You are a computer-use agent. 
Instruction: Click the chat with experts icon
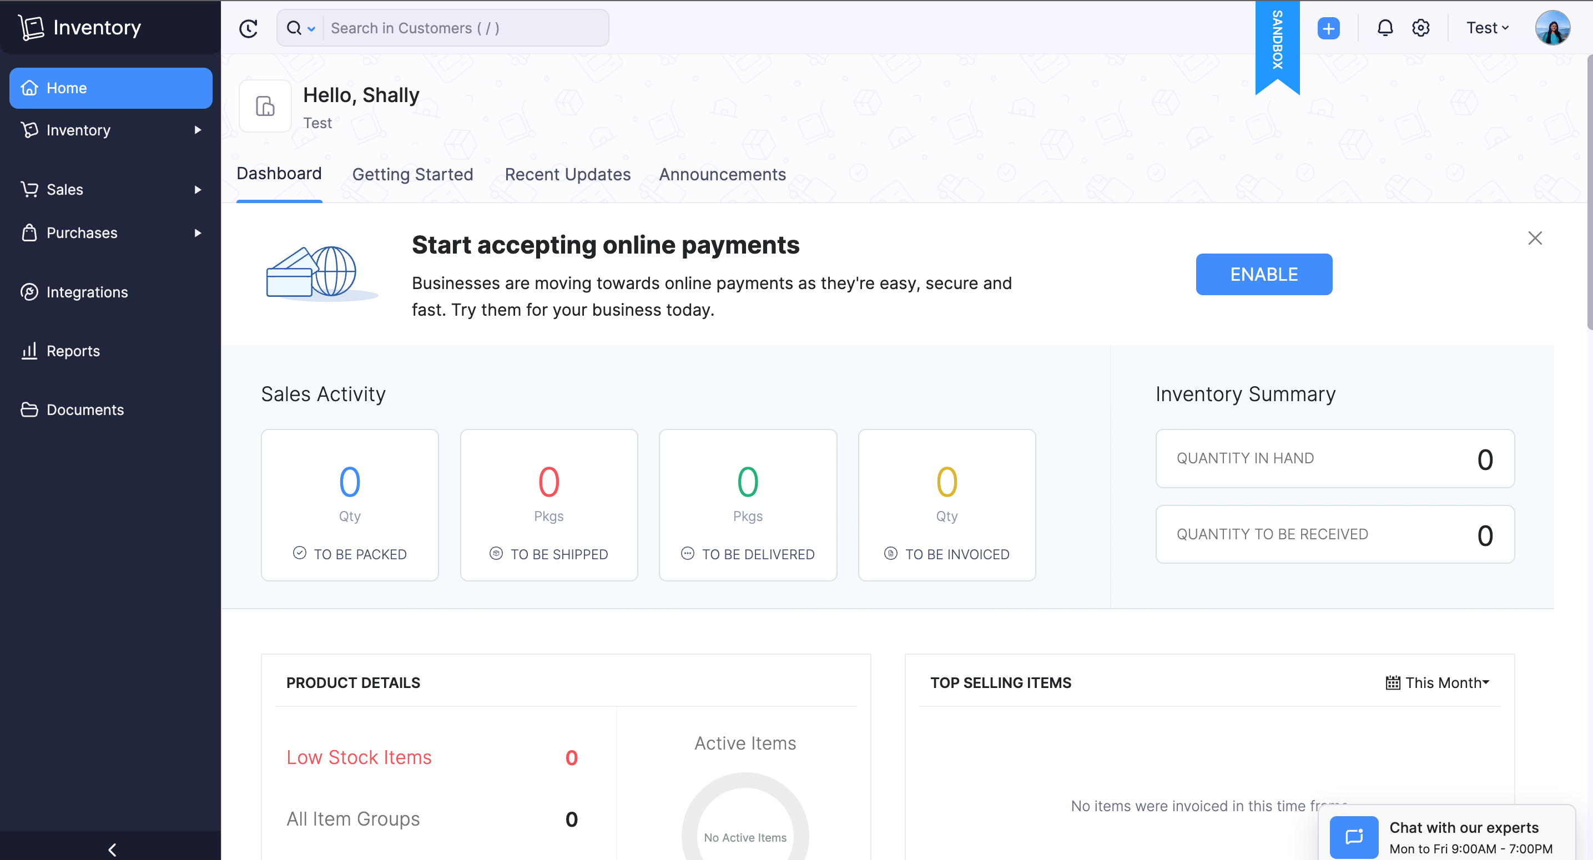[x=1354, y=837]
